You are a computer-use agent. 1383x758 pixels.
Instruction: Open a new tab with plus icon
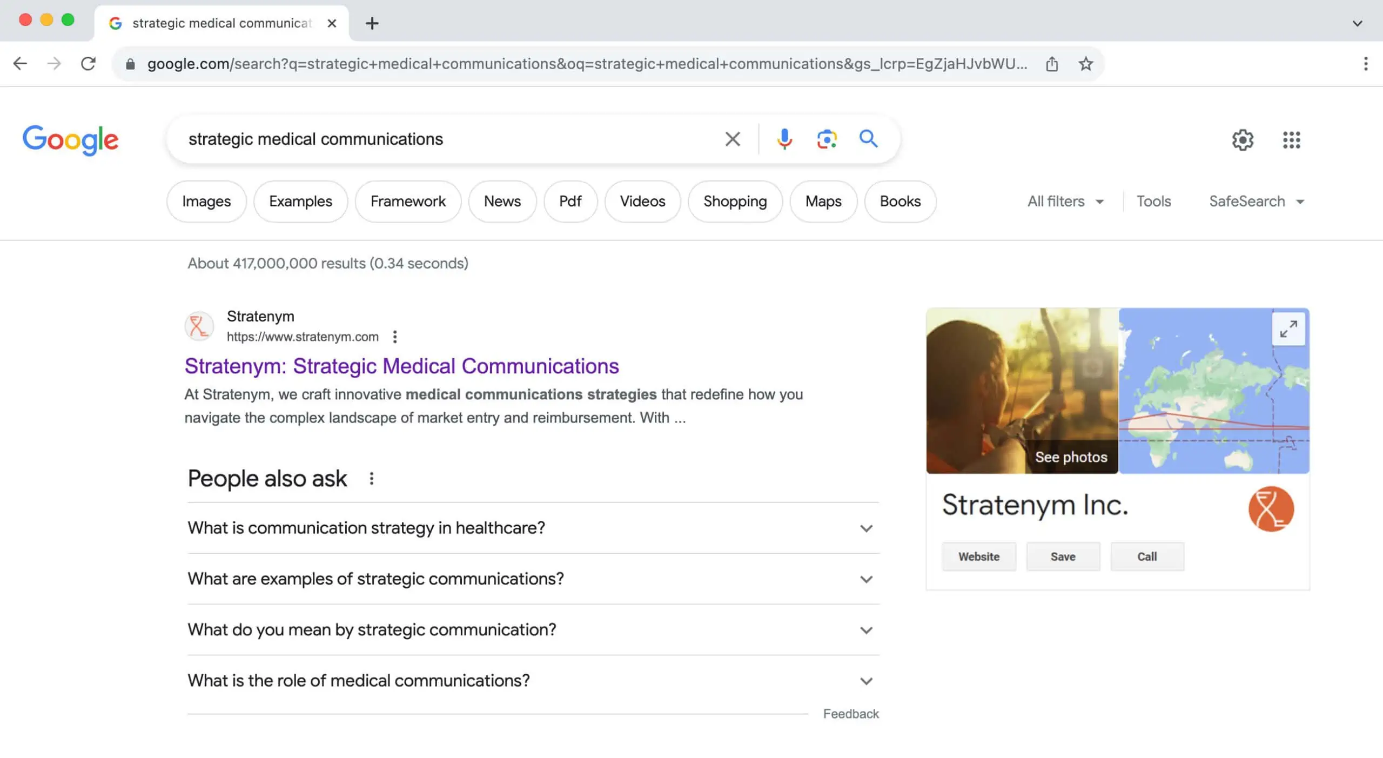point(372,23)
